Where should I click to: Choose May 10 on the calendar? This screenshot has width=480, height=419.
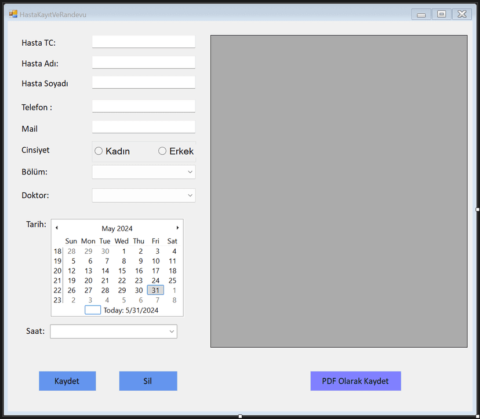pyautogui.click(x=156, y=261)
